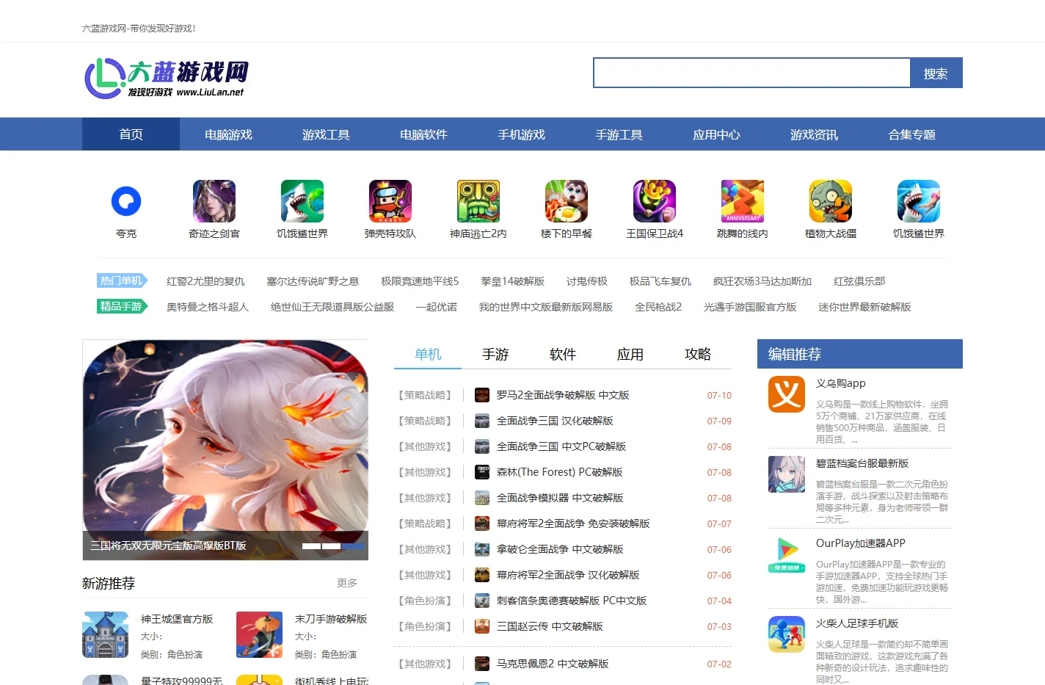
Task: Click the 更多 link in 新游推荐
Action: [x=347, y=583]
